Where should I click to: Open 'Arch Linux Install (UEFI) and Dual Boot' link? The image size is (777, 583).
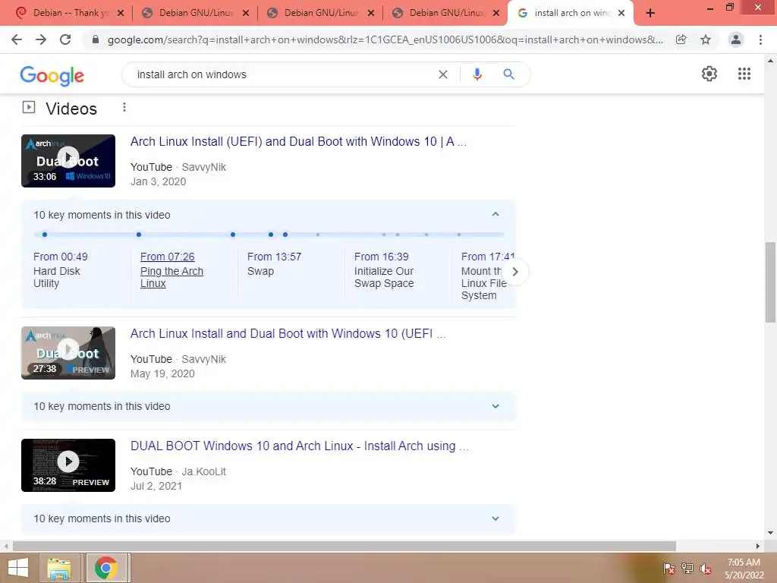pos(298,141)
